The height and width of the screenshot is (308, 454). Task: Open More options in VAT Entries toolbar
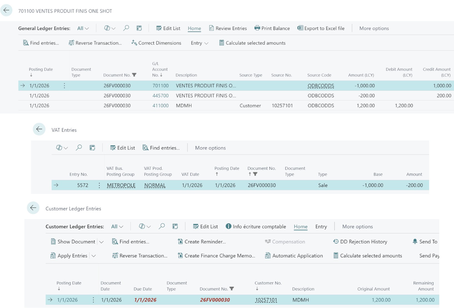pos(210,148)
